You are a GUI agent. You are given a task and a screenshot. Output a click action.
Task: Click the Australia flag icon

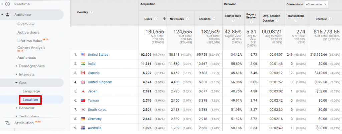pyautogui.click(x=83, y=128)
